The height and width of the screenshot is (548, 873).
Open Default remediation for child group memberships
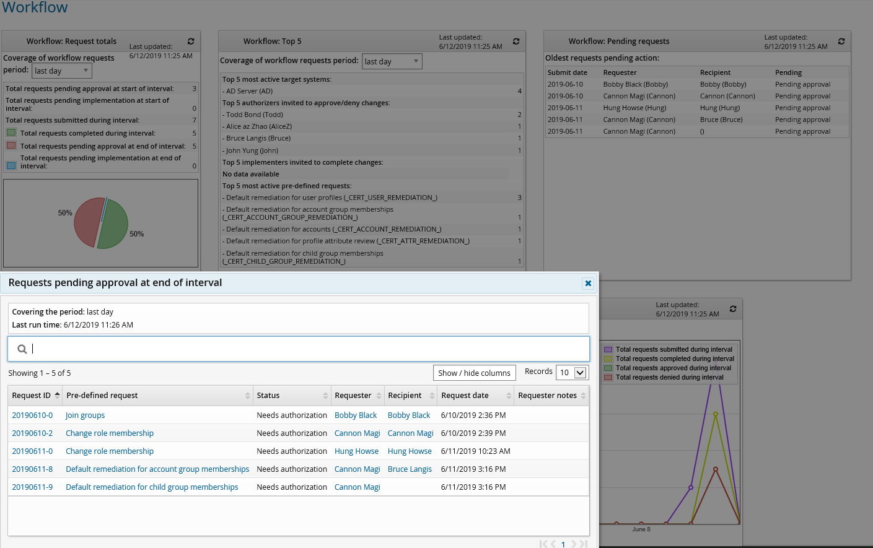(152, 487)
